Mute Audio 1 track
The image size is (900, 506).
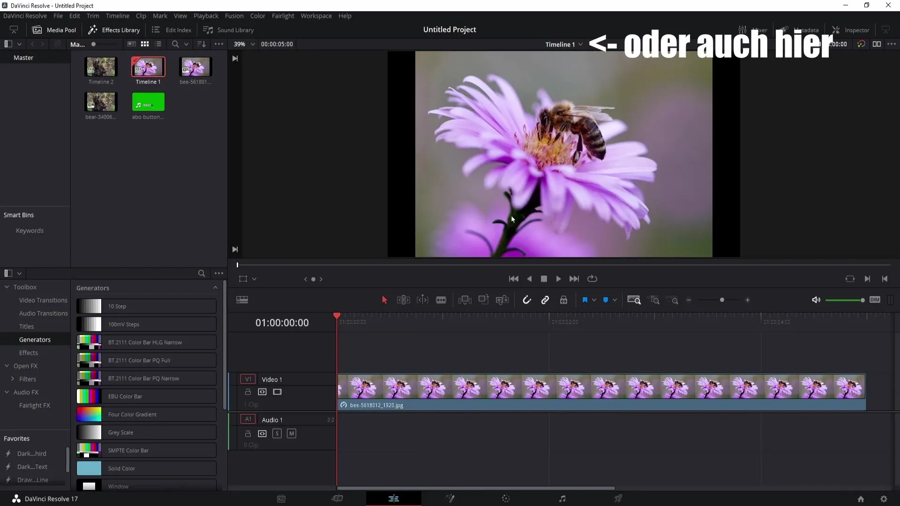pyautogui.click(x=292, y=433)
